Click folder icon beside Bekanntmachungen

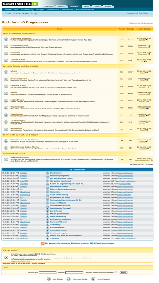(6, 160)
